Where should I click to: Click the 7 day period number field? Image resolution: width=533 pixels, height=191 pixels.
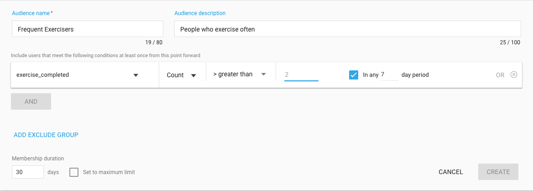tap(389, 74)
